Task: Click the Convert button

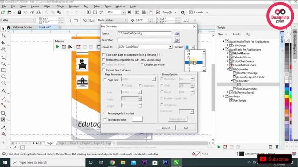Action: tap(166, 128)
